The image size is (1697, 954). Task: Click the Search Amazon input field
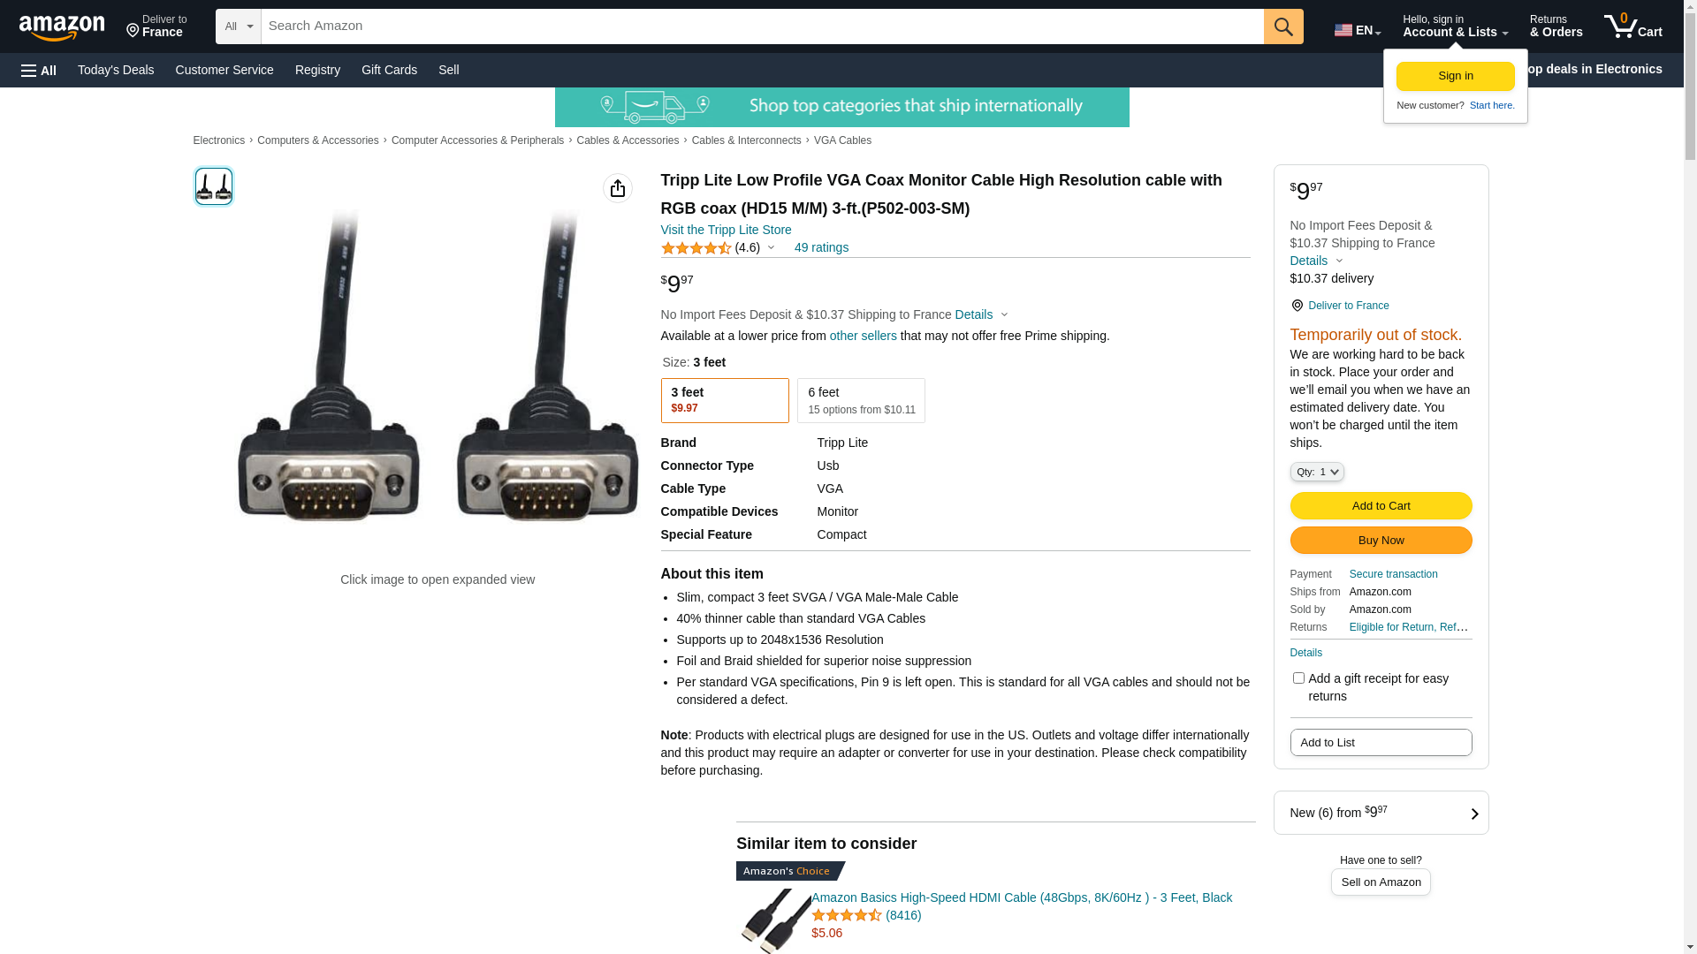763,26
